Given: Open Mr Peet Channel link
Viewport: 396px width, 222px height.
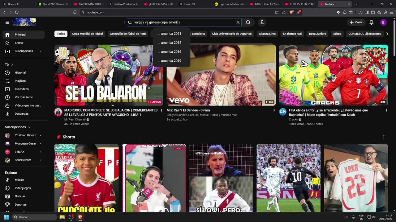Looking at the screenshot, I should [75, 120].
